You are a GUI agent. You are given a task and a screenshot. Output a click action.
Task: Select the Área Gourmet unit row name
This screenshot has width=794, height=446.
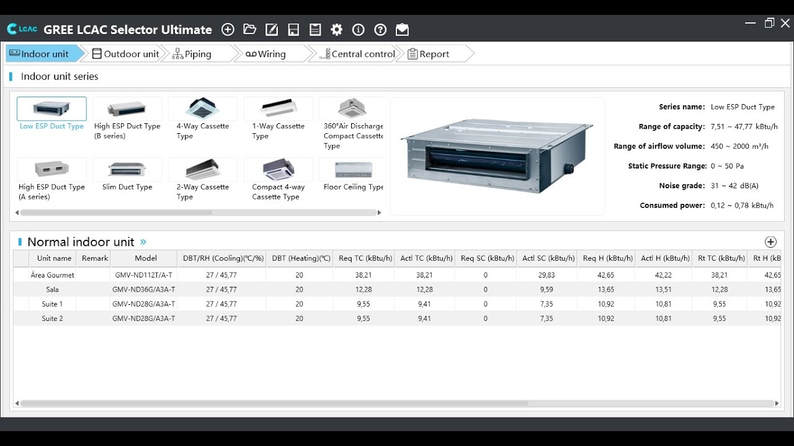click(53, 275)
